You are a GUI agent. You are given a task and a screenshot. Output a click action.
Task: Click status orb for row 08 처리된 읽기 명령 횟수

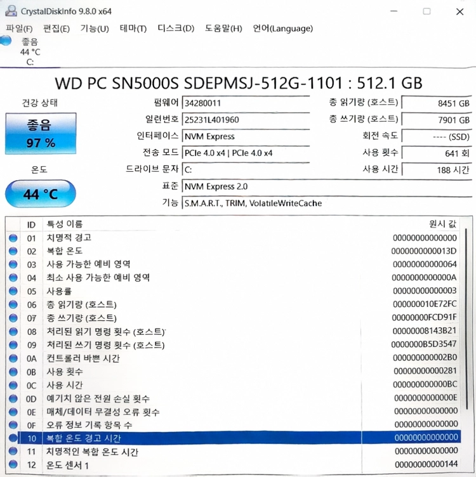coord(13,331)
